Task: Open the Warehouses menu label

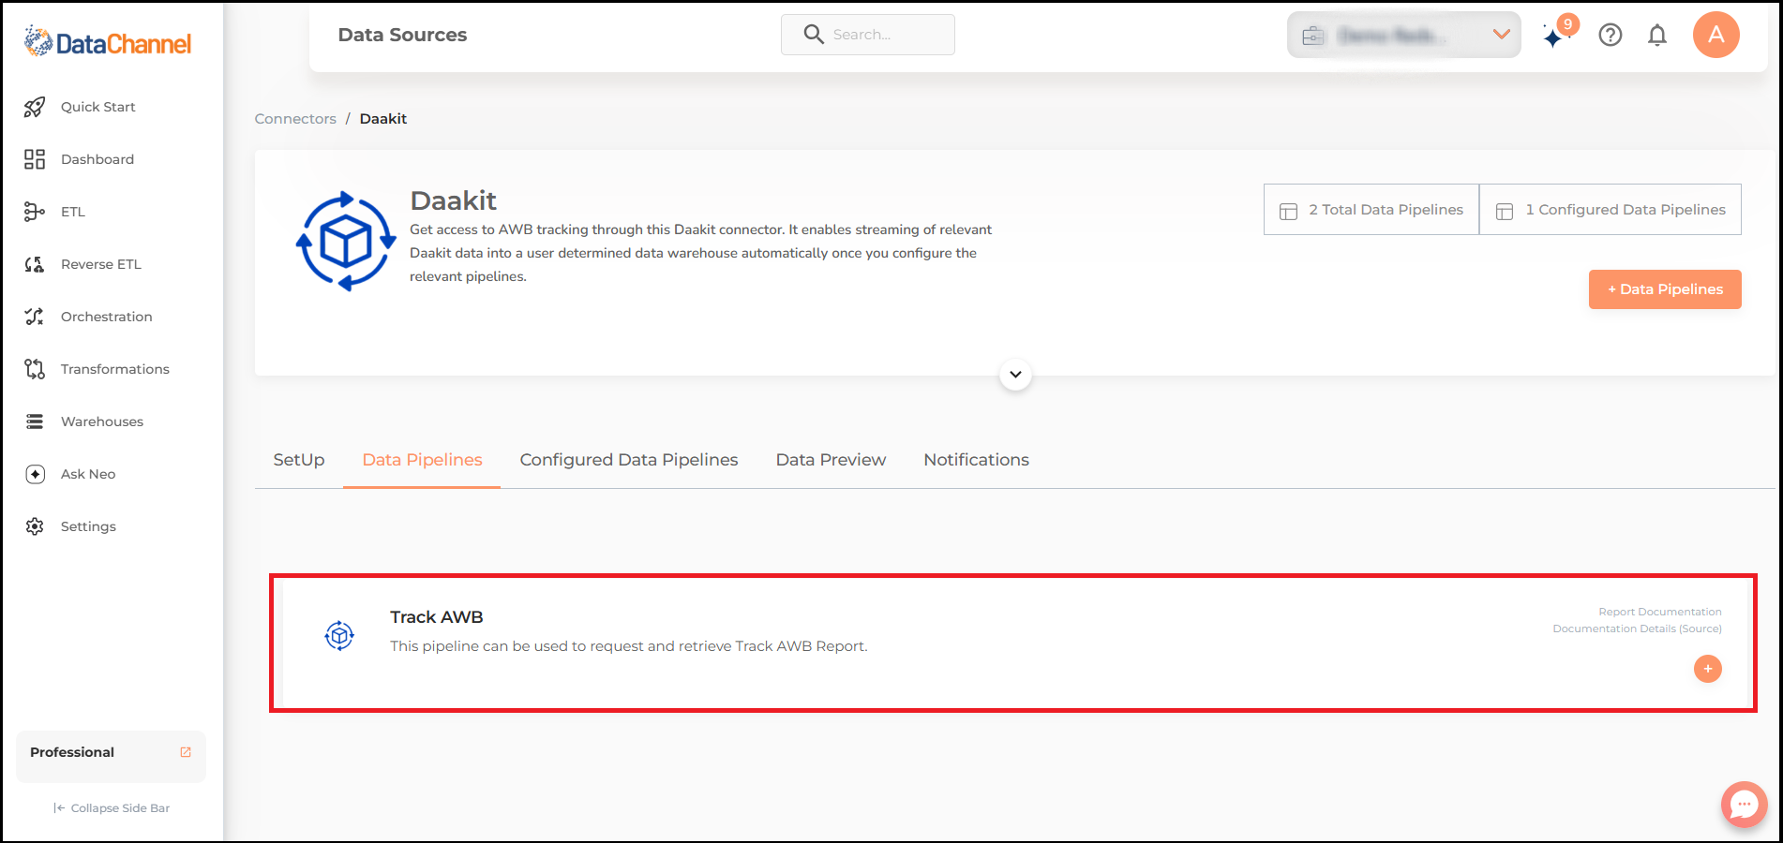Action: (102, 421)
